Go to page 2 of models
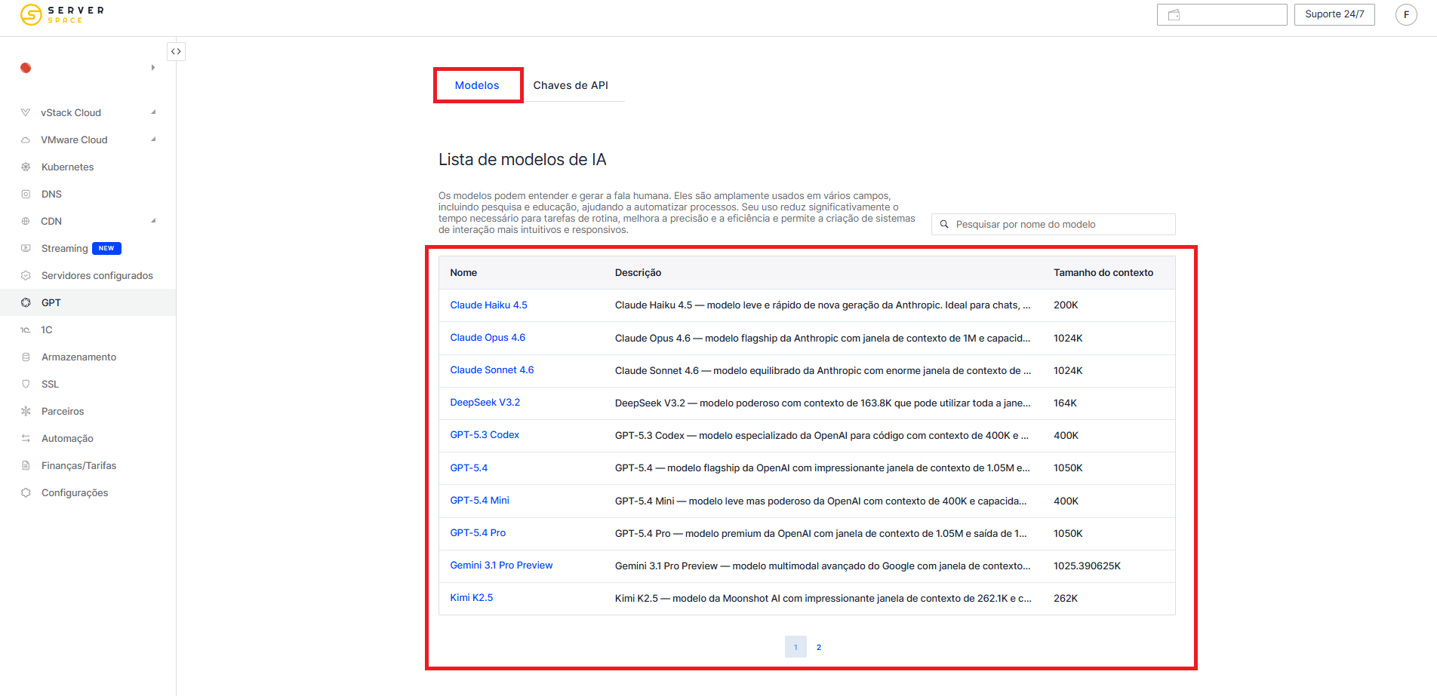Screen dimensions: 1437x696 [819, 647]
